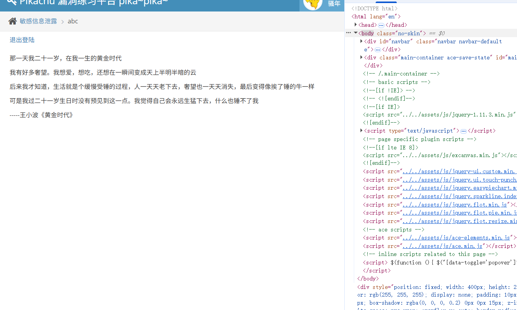Click the ellipsis badge in the navbar div
This screenshot has width=517, height=310.
pos(378,50)
